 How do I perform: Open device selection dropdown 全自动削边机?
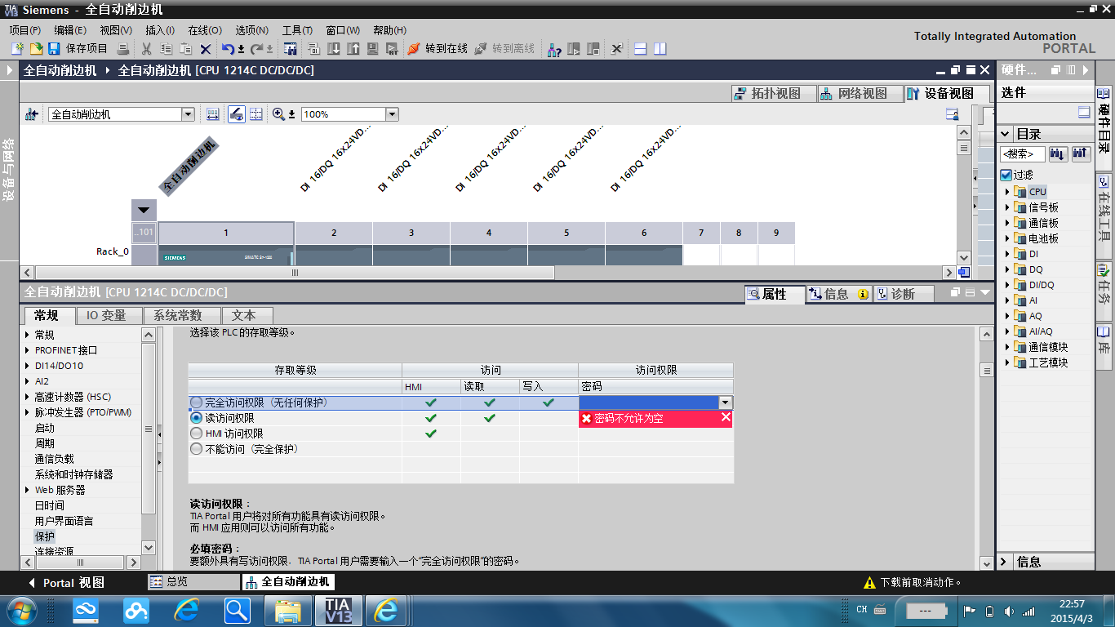tap(188, 114)
